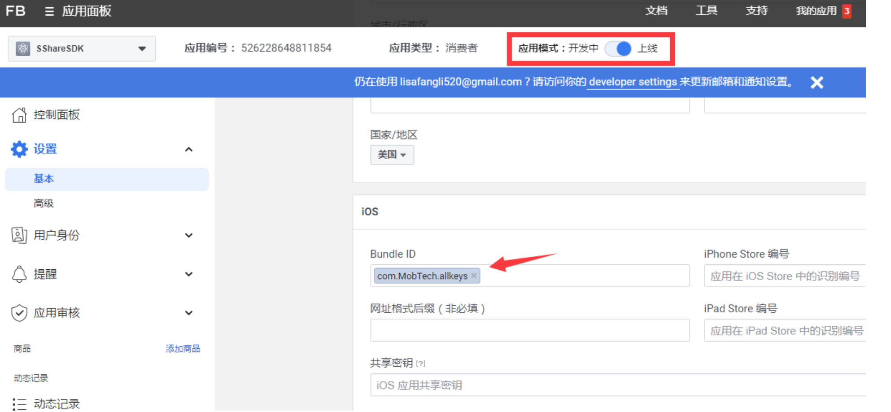This screenshot has width=891, height=412.
Task: Click the 添加商品 link
Action: click(x=183, y=348)
